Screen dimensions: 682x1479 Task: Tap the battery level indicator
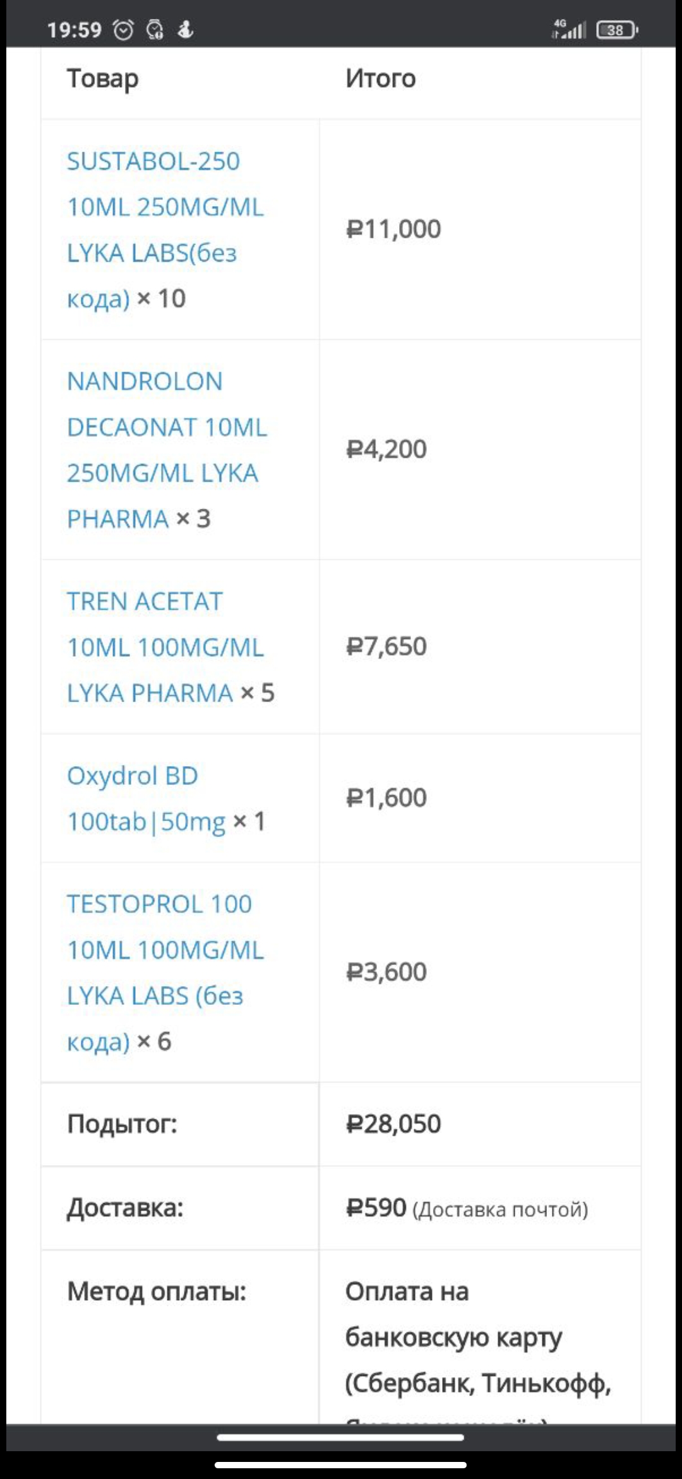pyautogui.click(x=617, y=30)
